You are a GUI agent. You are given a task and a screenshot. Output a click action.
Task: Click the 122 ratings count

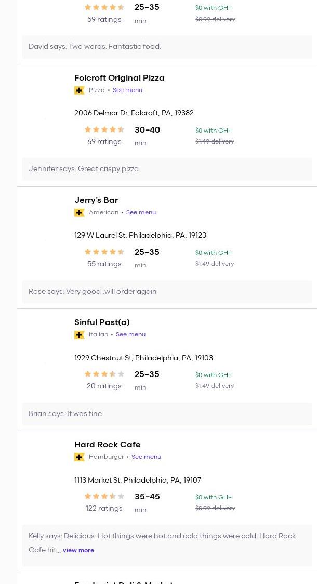pyautogui.click(x=104, y=509)
